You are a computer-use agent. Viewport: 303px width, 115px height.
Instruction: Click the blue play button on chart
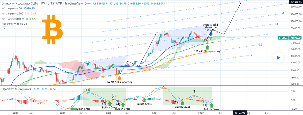278,58
